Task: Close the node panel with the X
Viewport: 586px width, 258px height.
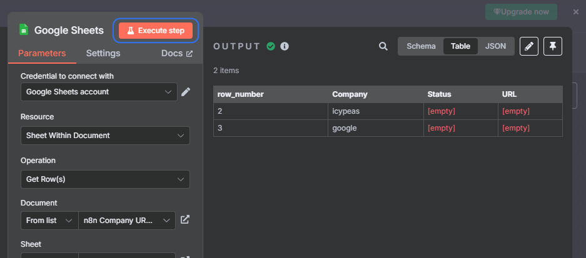Action: point(576,12)
